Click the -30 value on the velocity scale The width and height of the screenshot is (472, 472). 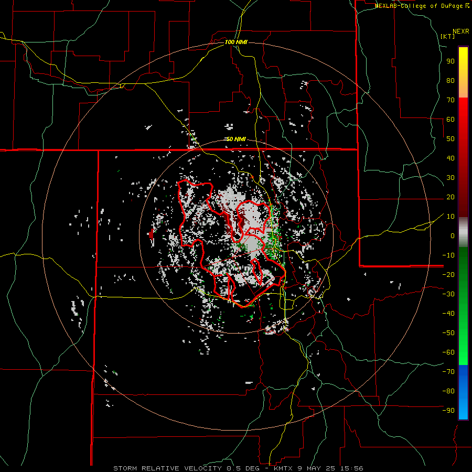[448, 294]
